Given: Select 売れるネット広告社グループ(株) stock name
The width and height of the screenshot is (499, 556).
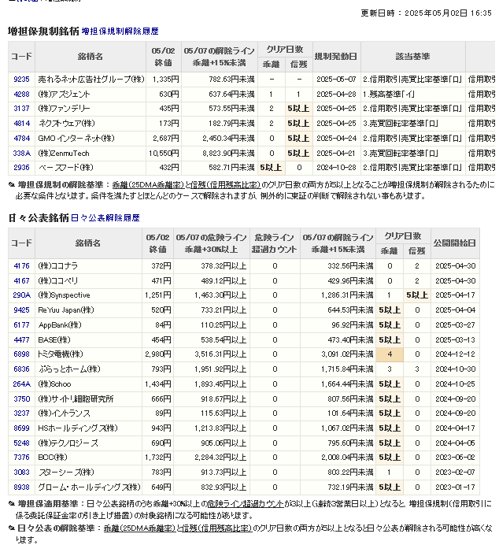Looking at the screenshot, I should pyautogui.click(x=91, y=80).
